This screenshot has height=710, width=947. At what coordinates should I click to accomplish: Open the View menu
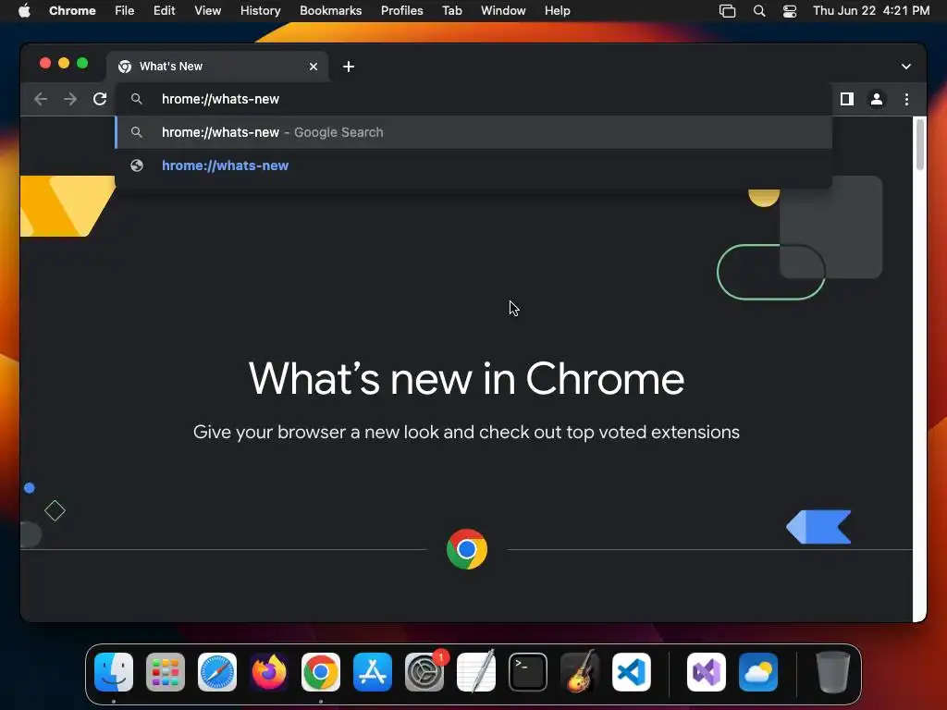(x=207, y=10)
